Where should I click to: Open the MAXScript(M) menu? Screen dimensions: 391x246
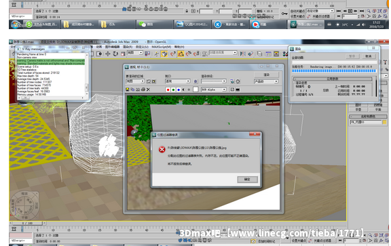pyautogui.click(x=162, y=47)
